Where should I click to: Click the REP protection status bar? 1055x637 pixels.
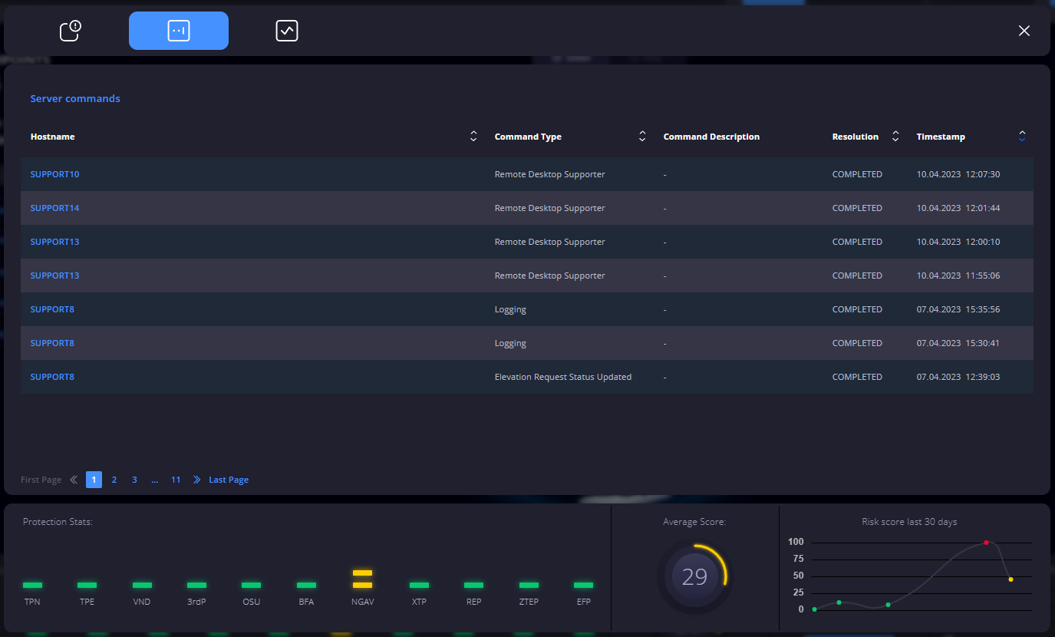[x=473, y=585]
